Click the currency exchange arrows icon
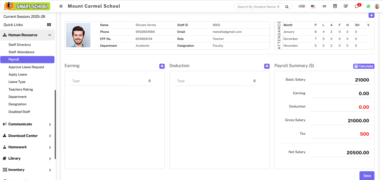Image resolution: width=383 pixels, height=180 pixels. coord(324,6)
